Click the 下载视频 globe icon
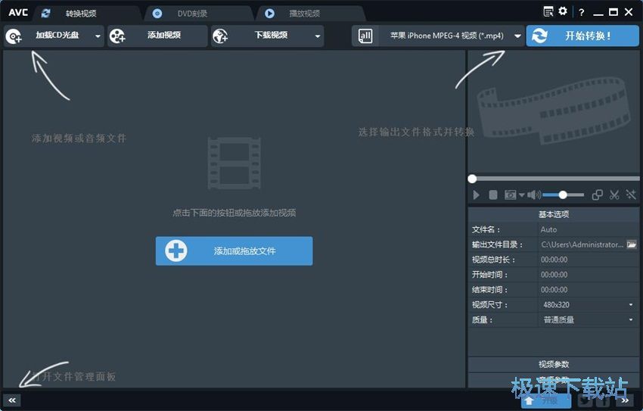Screen dimensions: 643x411 [x=220, y=36]
